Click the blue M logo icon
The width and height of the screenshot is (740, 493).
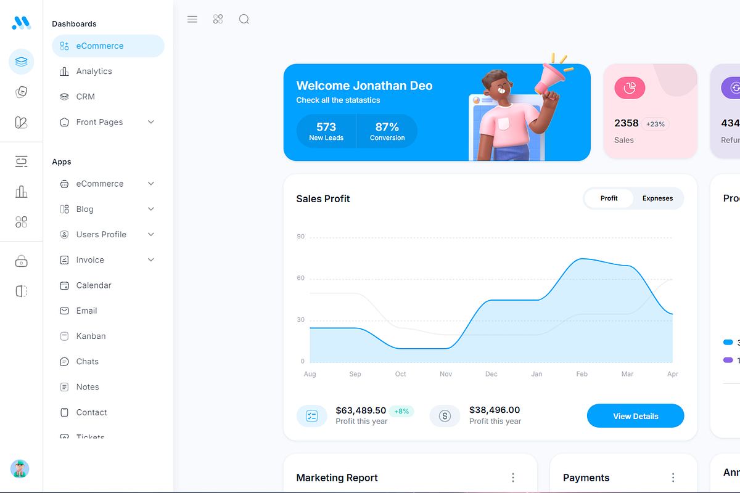click(21, 23)
